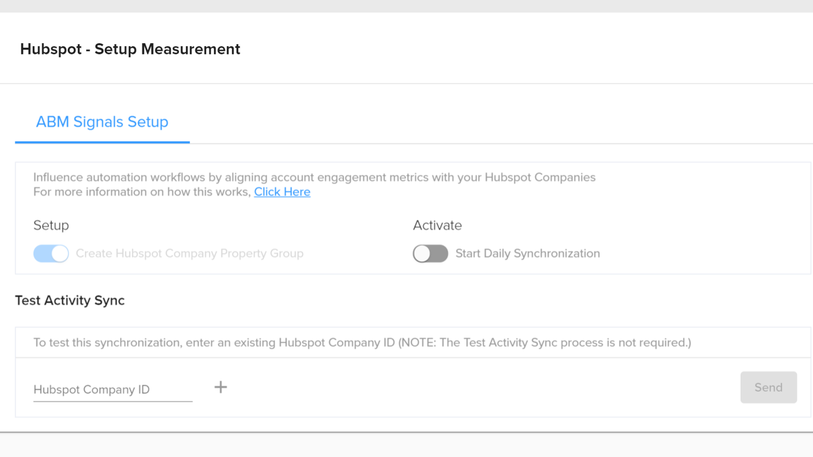Viewport: 813px width, 457px height.
Task: Click the Activate section heading
Action: coord(437,225)
